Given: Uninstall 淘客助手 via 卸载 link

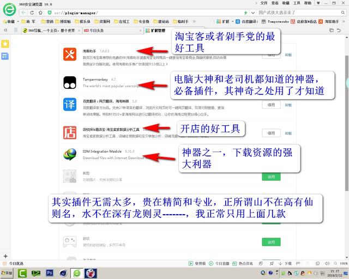Looking at the screenshot, I should click(288, 54).
